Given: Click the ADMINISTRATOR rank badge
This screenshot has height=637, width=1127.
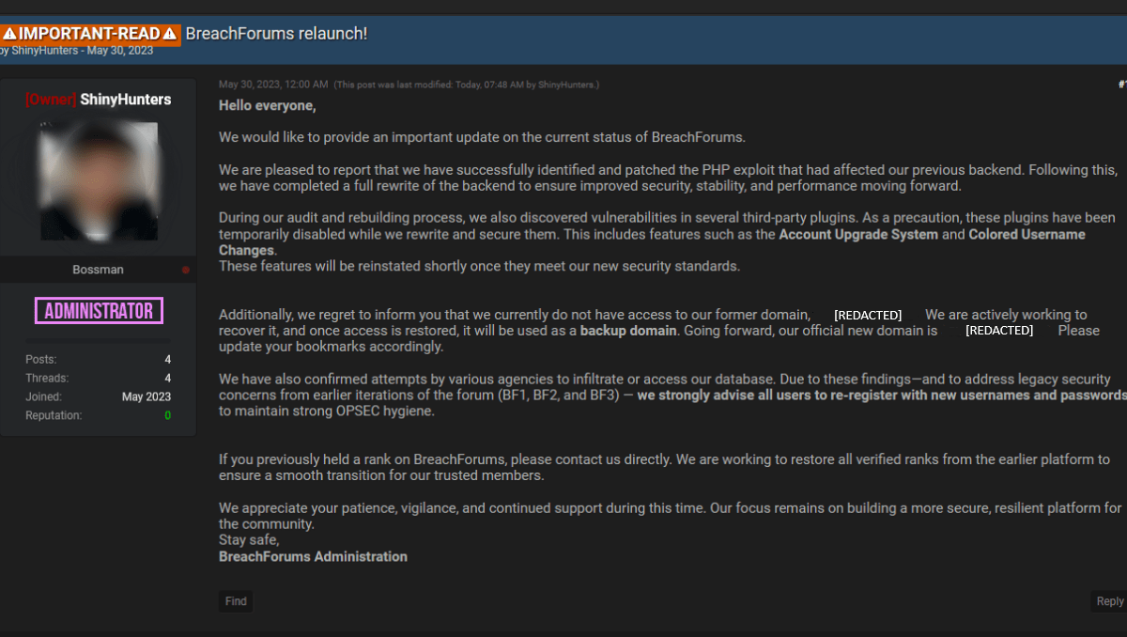Looking at the screenshot, I should pos(99,310).
